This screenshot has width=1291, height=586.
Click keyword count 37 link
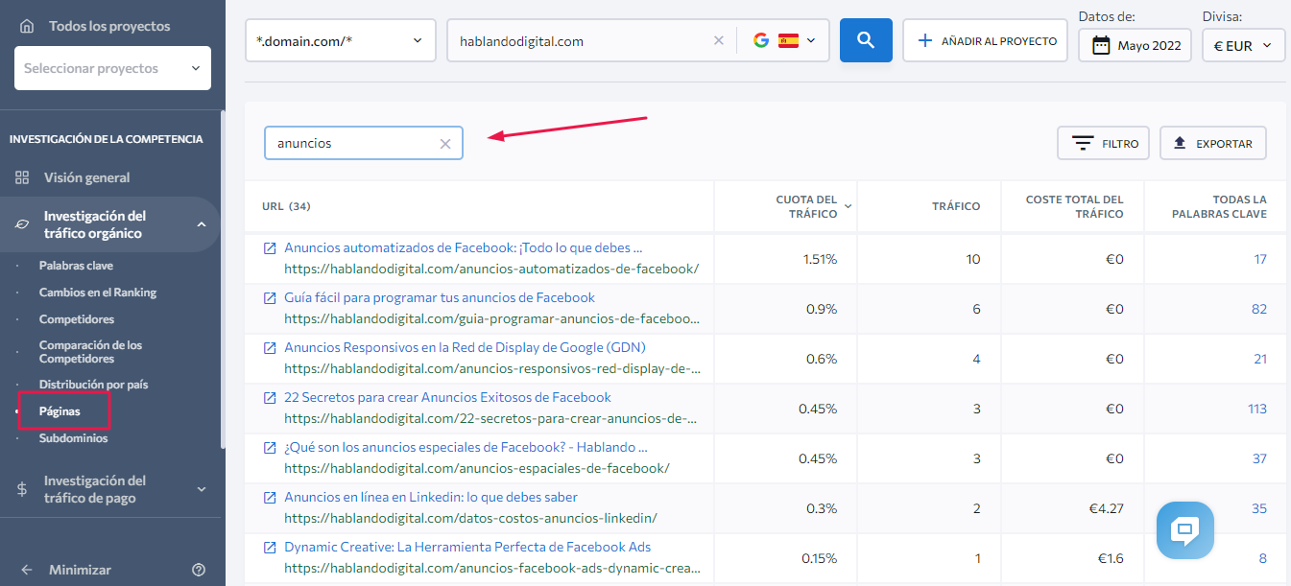click(1259, 458)
